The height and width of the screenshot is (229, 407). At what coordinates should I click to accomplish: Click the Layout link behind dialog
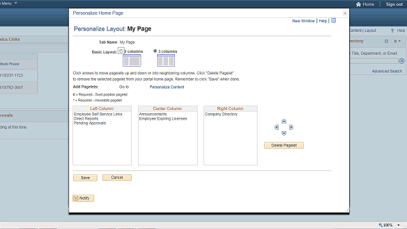370,31
